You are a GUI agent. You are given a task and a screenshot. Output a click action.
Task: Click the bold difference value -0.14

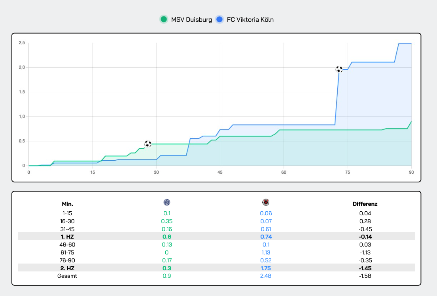pos(365,237)
